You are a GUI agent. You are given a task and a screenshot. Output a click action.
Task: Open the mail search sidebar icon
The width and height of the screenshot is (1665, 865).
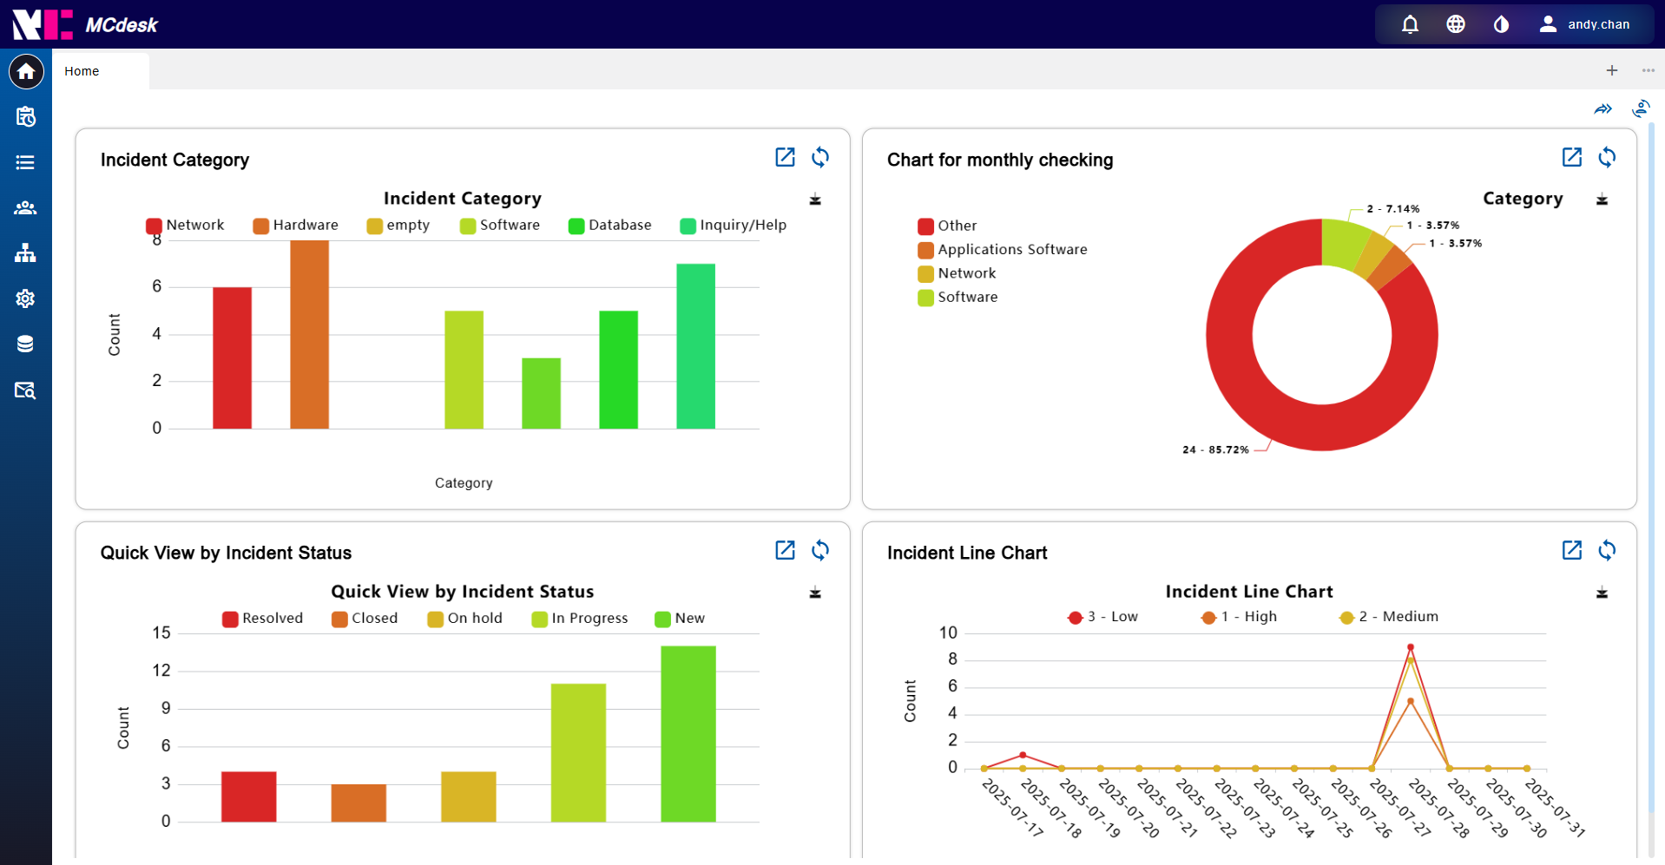click(x=26, y=390)
